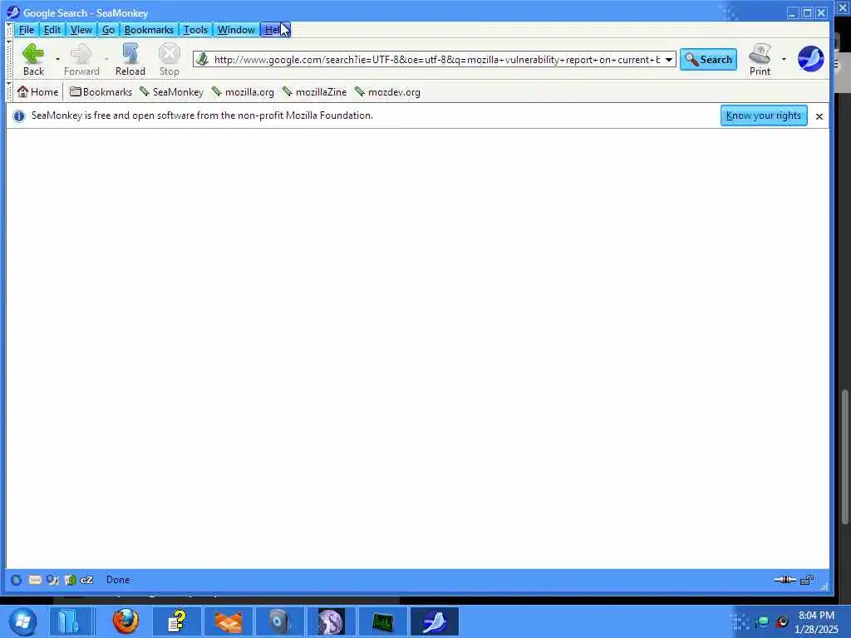This screenshot has height=638, width=851.
Task: Open the Print options dropdown arrow
Action: [x=784, y=59]
